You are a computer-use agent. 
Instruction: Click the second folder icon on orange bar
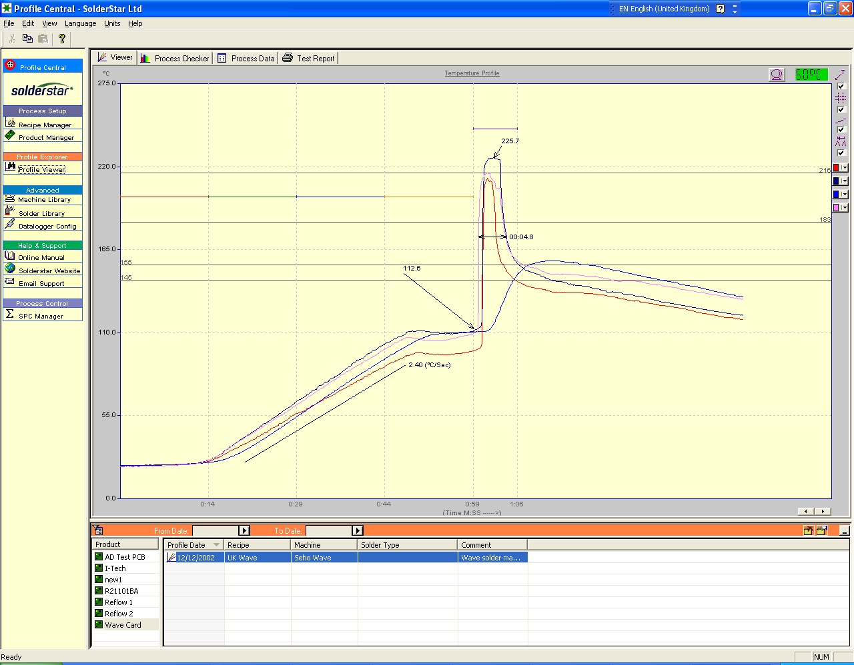(x=821, y=530)
